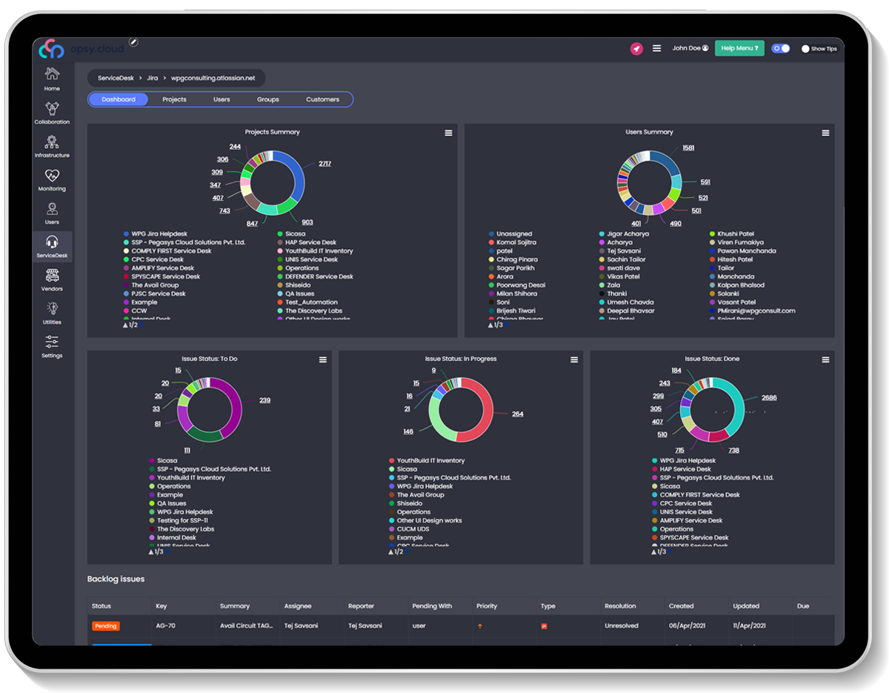Click 'Avail Circuit TAG...' summary cell
Image resolution: width=889 pixels, height=693 pixels.
click(x=248, y=626)
